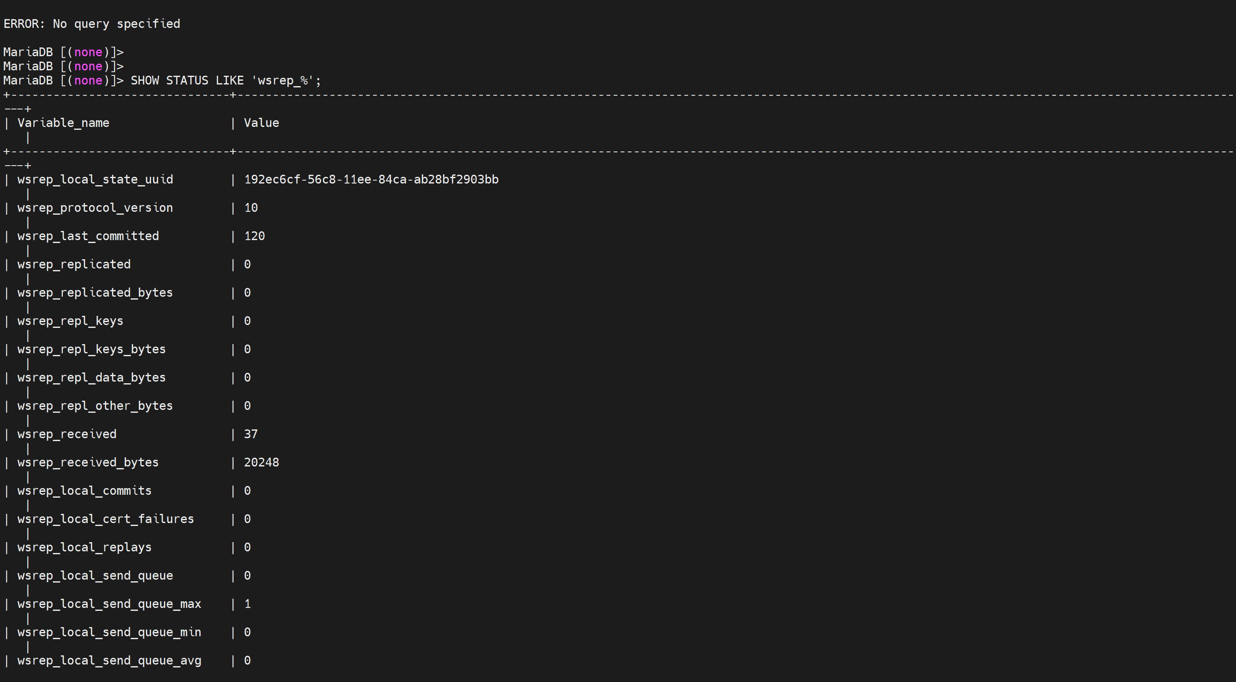This screenshot has width=1236, height=682.
Task: Click the UUID value 192ec6cf-56c8-11ee-84ca-ab28bf2903bb
Action: coord(371,180)
